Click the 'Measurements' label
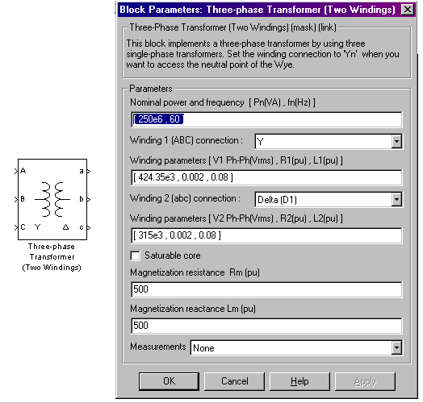Image resolution: width=423 pixels, height=403 pixels. coord(158,347)
